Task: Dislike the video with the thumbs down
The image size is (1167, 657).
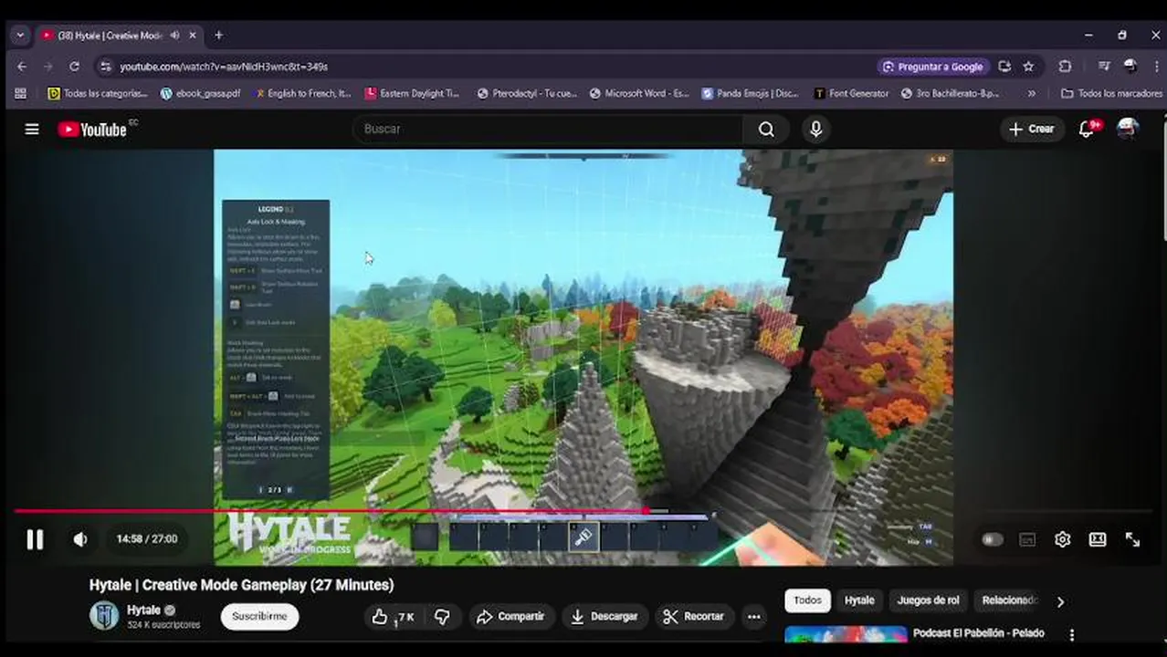Action: tap(442, 617)
